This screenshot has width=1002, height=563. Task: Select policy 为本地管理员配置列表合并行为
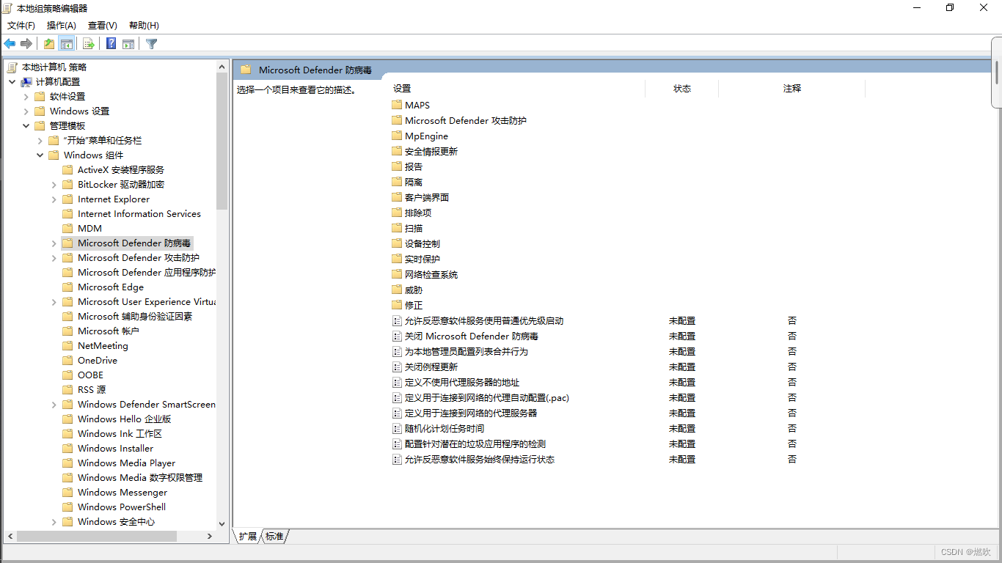tap(467, 351)
